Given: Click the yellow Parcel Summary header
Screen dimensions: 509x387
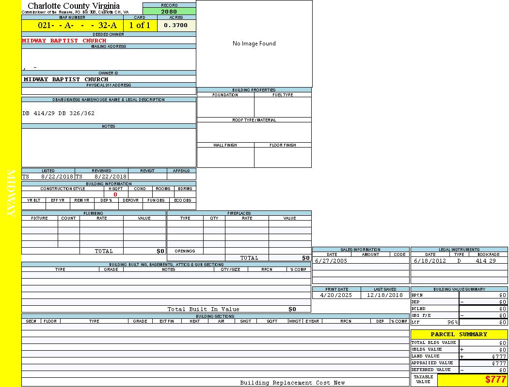Looking at the screenshot, I should 459,334.
